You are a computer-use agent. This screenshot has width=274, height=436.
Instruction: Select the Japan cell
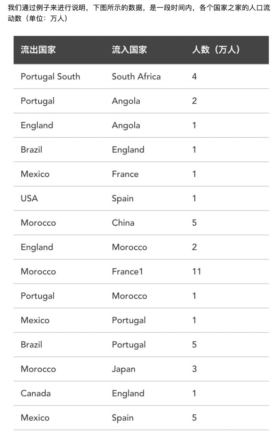coord(123,369)
